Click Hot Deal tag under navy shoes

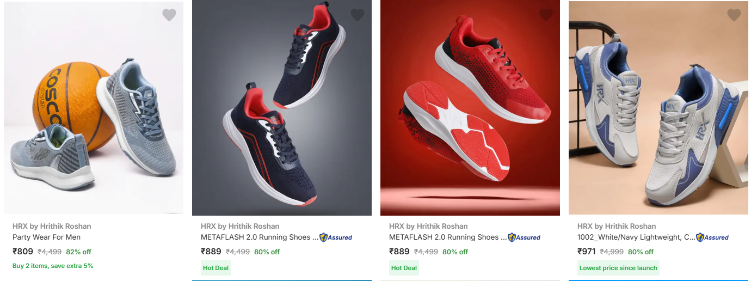click(x=216, y=268)
